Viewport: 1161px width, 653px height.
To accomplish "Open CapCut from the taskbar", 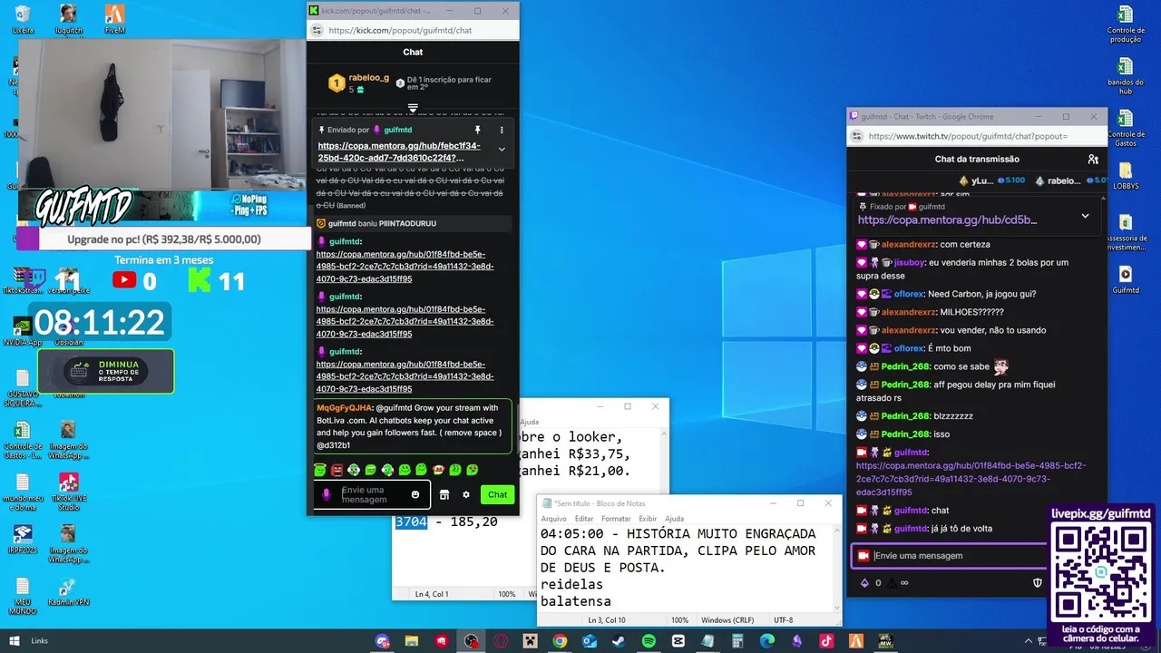I will tap(678, 641).
